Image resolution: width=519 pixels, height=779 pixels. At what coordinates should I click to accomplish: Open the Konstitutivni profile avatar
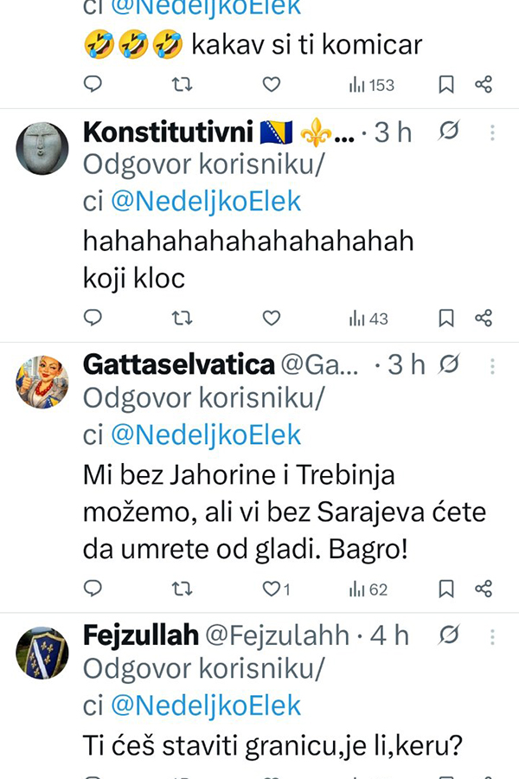(x=42, y=148)
